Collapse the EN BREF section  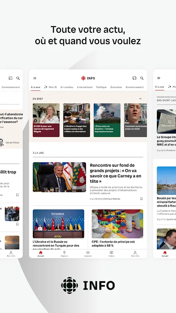pos(140,99)
